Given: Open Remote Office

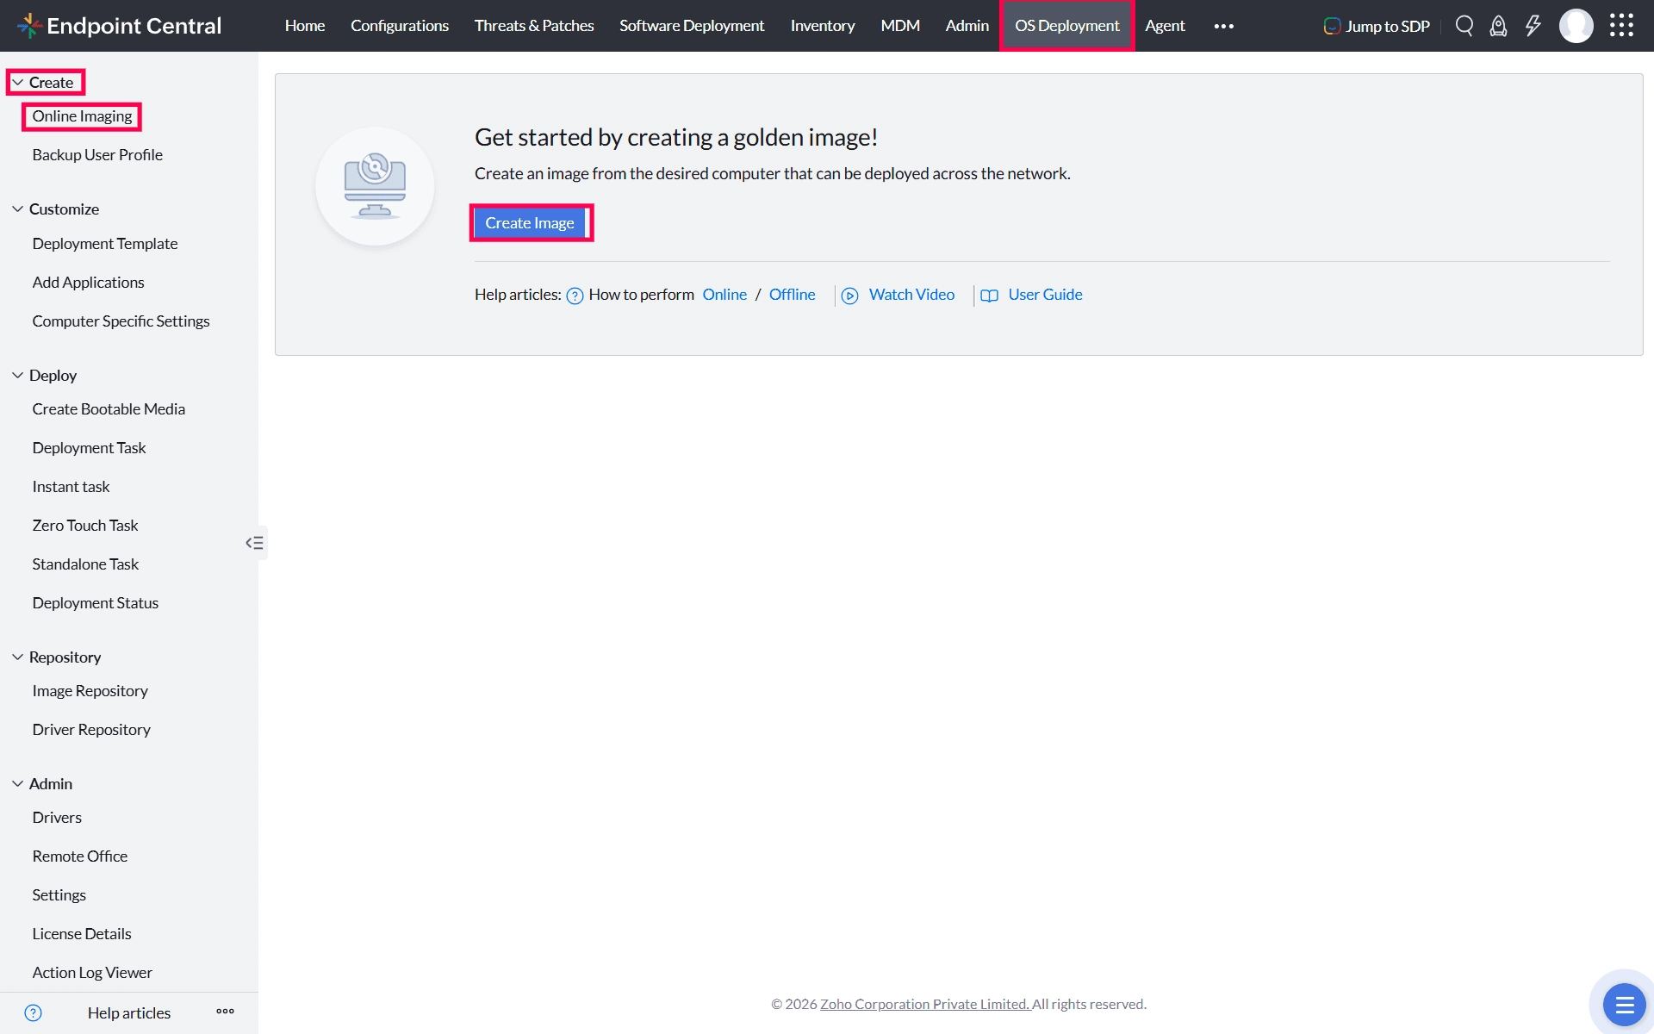Looking at the screenshot, I should point(79,856).
